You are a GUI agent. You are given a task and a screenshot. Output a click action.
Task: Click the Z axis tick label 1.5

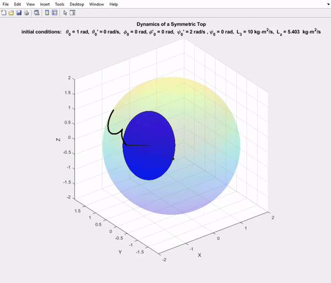[68, 93]
